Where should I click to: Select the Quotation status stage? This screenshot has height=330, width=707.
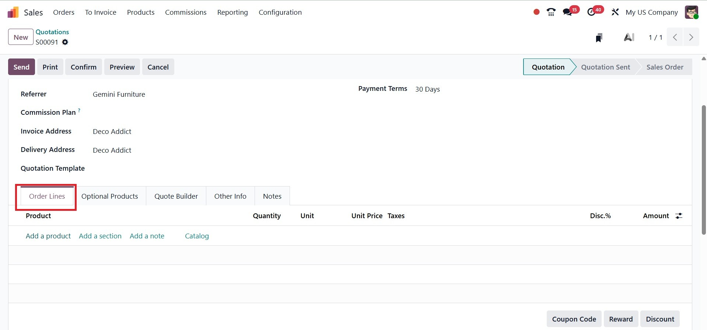tap(548, 67)
